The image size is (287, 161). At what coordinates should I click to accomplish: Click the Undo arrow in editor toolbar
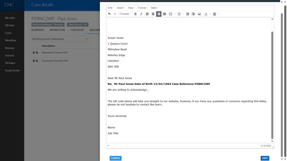click(109, 14)
